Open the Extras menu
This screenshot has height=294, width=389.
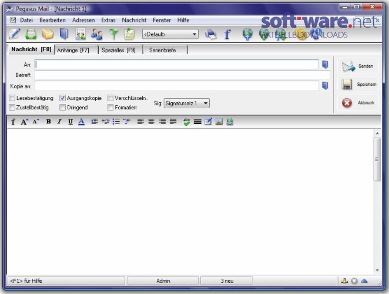click(108, 20)
